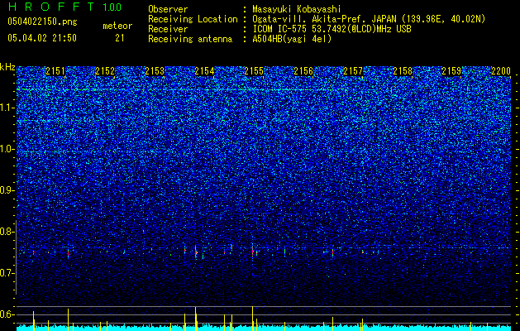Click the 'Observer' field label

click(x=168, y=9)
